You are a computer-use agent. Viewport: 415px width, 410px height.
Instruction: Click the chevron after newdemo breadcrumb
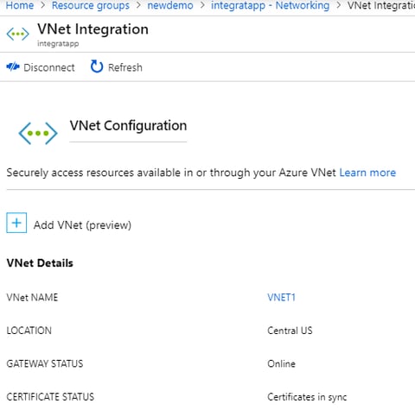tap(202, 5)
